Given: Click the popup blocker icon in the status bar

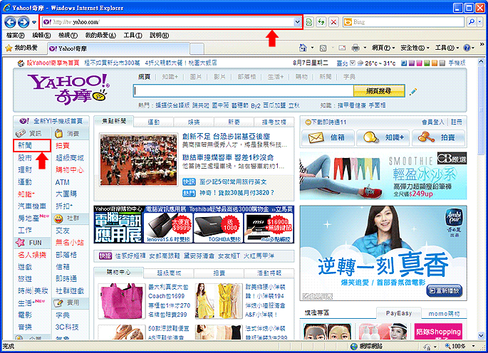Looking at the screenshot, I should [x=427, y=346].
